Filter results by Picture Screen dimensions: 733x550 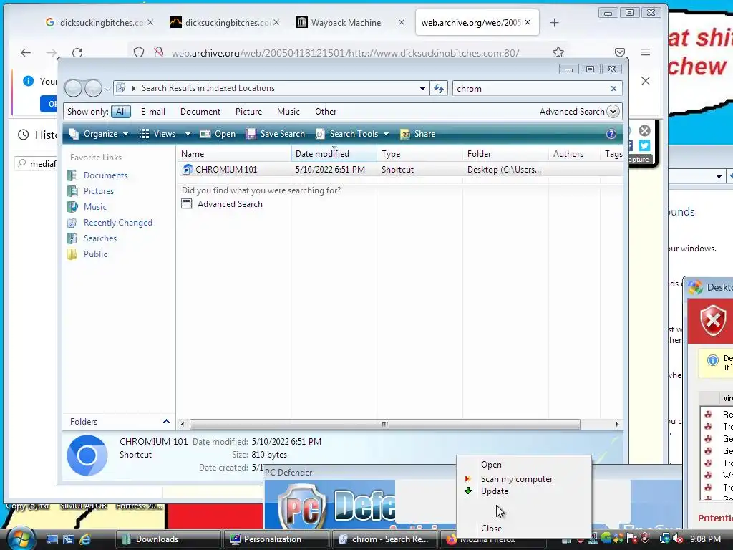[248, 111]
